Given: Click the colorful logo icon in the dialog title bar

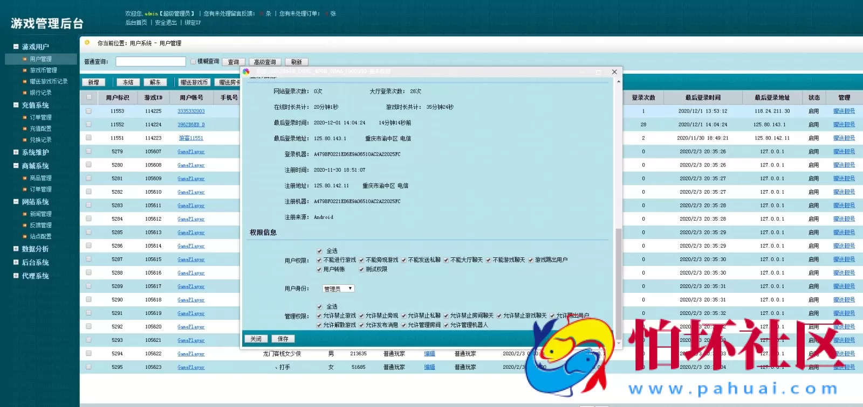Looking at the screenshot, I should [246, 72].
